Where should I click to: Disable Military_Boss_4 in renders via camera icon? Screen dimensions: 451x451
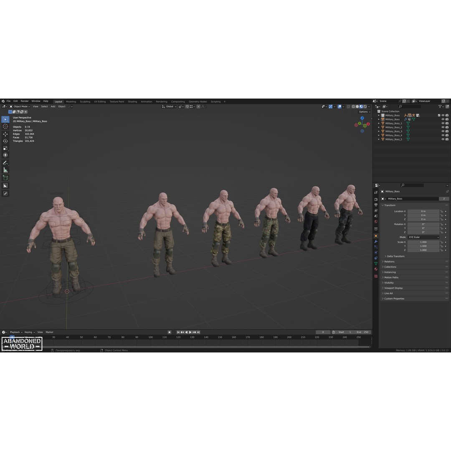pyautogui.click(x=447, y=135)
